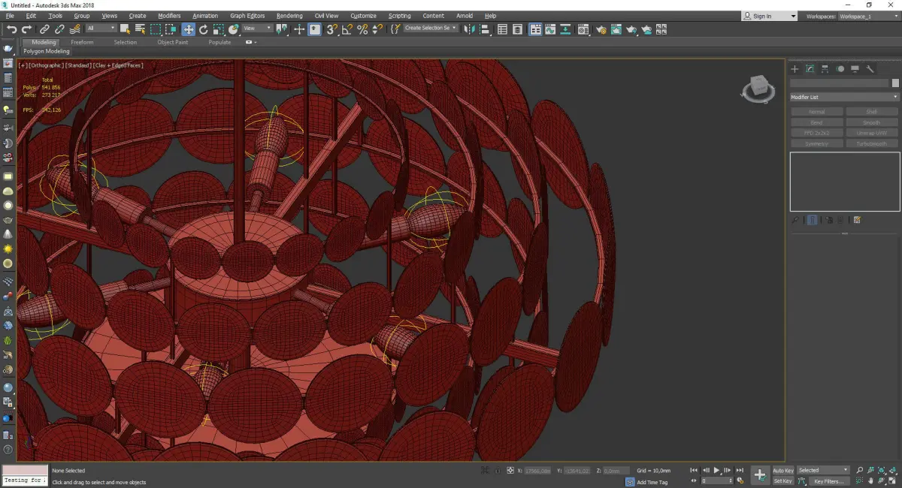Choose the Rectangular Selection Region tool
902x488 pixels.
click(156, 29)
